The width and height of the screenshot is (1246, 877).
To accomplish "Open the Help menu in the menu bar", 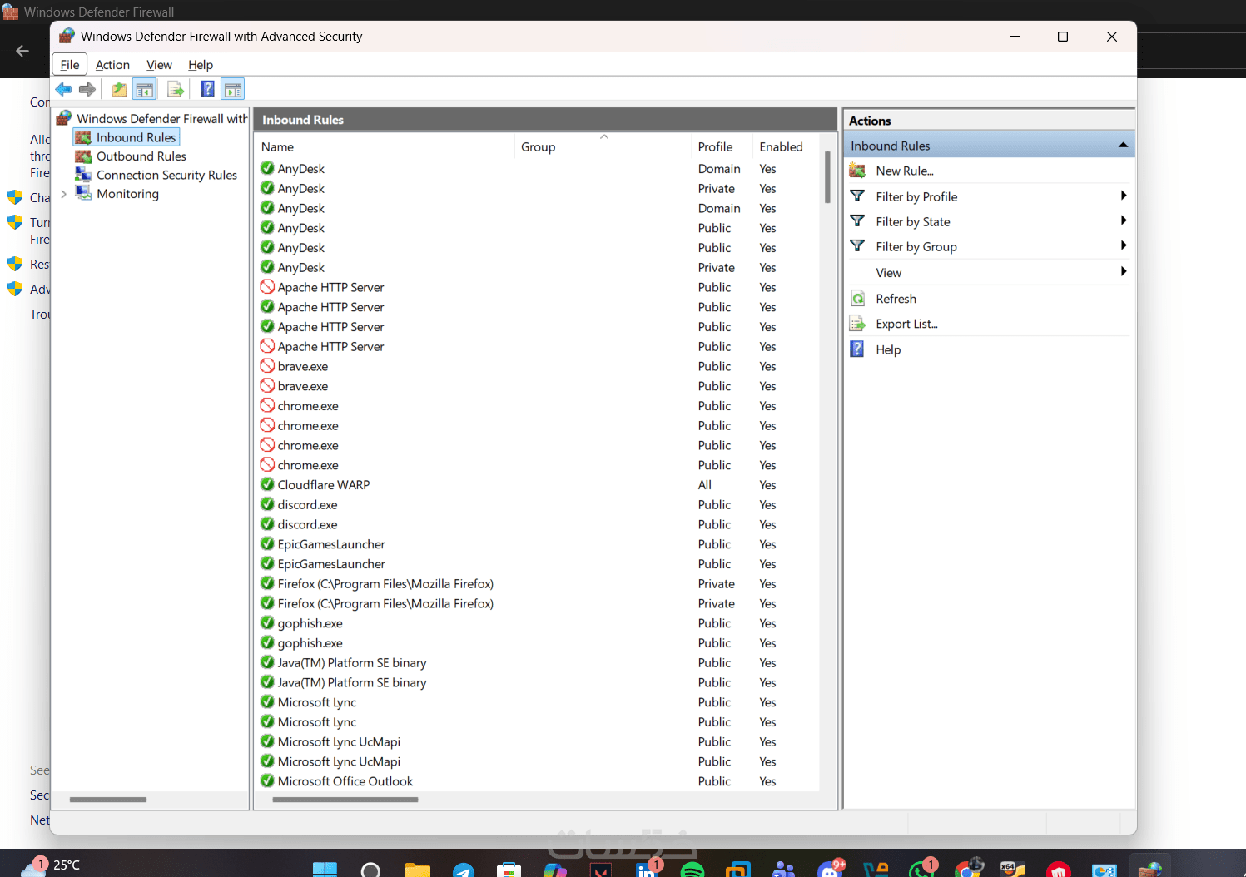I will [201, 65].
